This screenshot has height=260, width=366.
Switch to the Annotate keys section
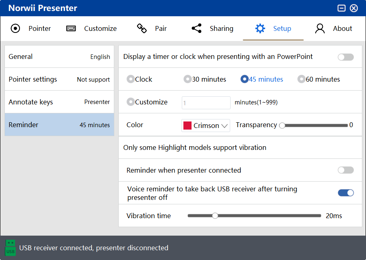59,102
